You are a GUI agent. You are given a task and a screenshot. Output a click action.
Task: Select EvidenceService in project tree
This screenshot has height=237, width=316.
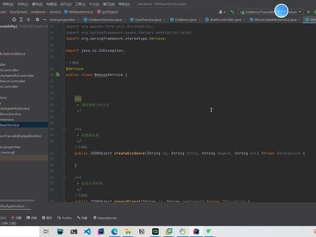(10, 114)
